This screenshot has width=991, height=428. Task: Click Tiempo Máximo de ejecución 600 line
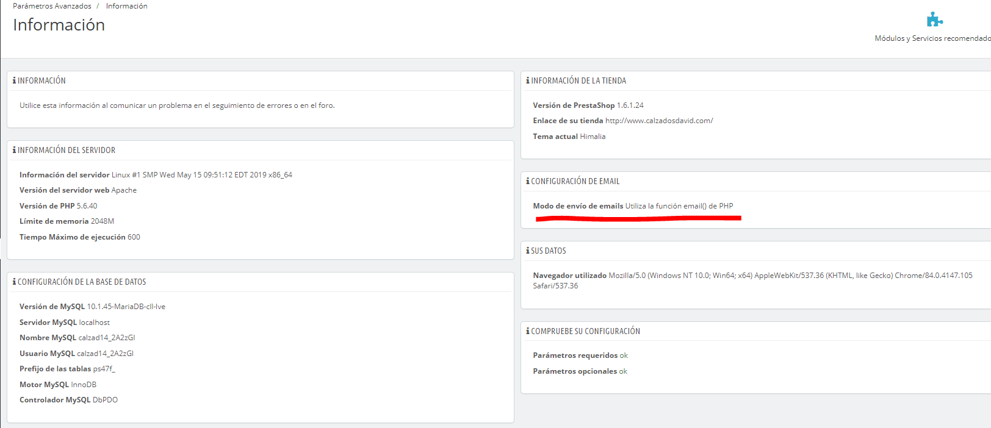[x=80, y=237]
